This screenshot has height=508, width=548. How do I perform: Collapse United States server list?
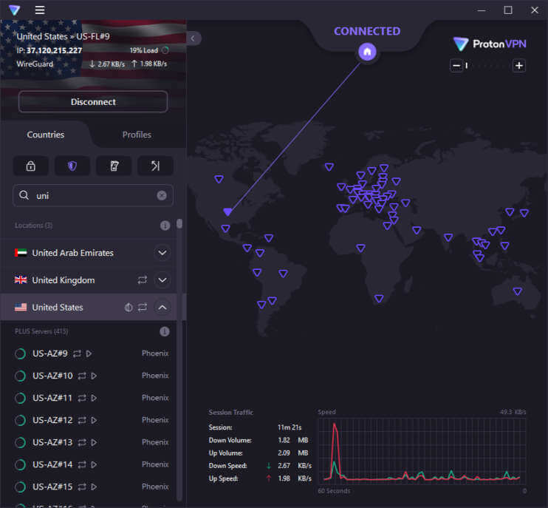tap(162, 307)
